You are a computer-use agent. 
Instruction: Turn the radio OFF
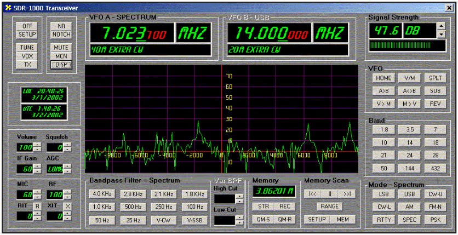[x=27, y=26]
